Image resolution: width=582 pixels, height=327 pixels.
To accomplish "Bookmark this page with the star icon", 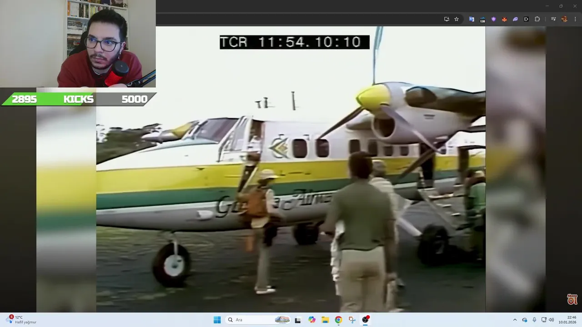I will point(457,19).
